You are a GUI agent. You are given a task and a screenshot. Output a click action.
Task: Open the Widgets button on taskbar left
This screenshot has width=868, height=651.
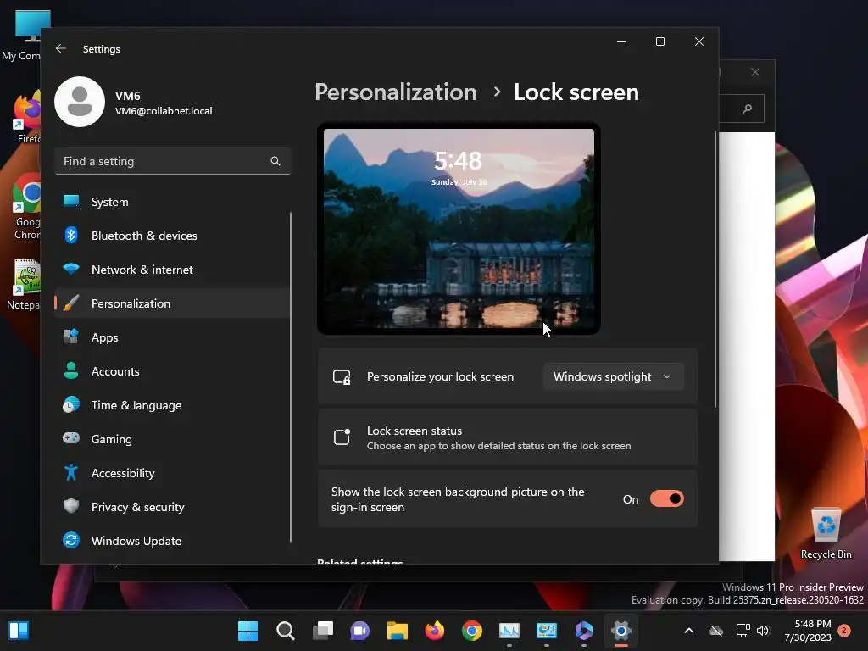pyautogui.click(x=19, y=631)
